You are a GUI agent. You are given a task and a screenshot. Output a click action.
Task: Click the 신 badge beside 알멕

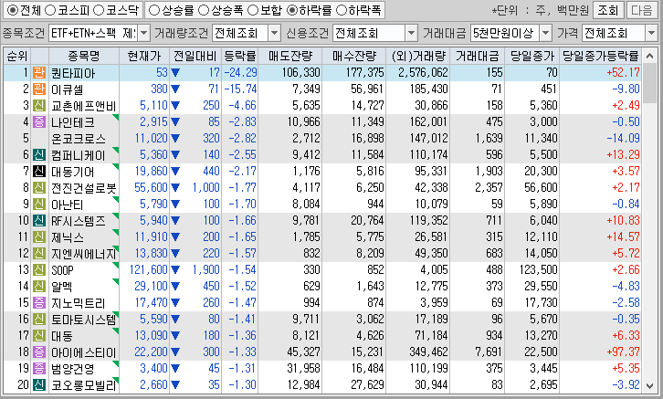pyautogui.click(x=39, y=286)
